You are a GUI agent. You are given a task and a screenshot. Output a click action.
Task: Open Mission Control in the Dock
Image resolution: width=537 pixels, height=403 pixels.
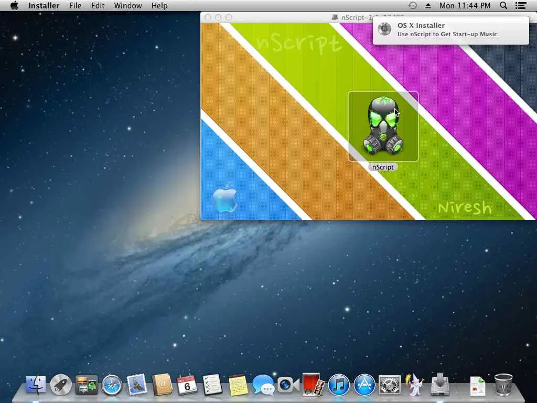pyautogui.click(x=87, y=385)
